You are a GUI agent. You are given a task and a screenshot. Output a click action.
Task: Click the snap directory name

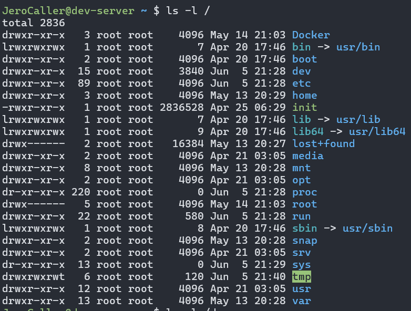pos(305,241)
